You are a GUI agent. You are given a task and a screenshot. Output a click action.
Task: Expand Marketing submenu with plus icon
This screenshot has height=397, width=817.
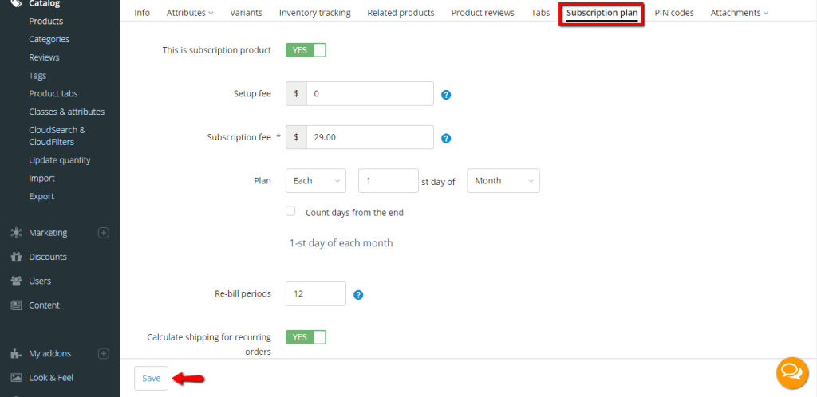pos(104,233)
